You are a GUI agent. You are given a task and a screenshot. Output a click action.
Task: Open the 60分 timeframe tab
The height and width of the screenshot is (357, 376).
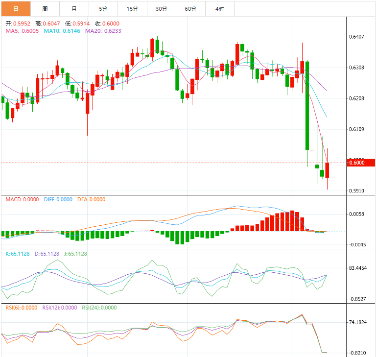pos(190,9)
